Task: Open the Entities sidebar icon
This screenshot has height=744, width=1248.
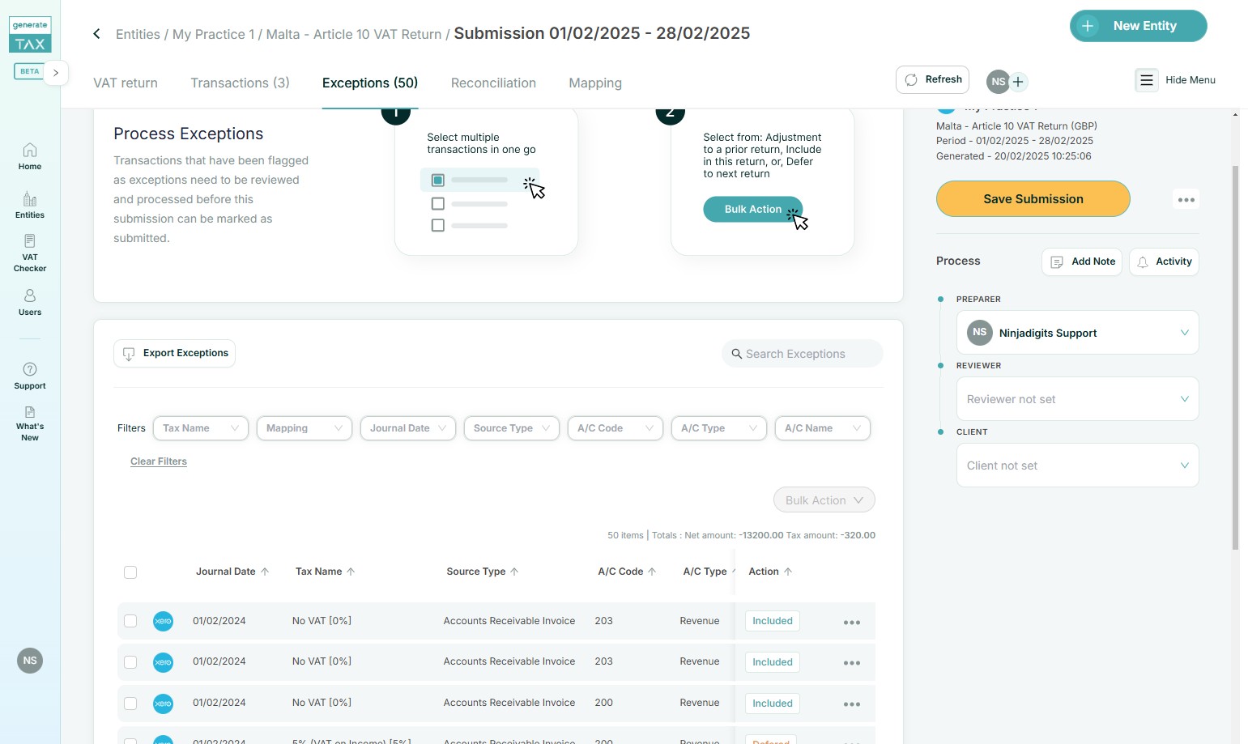Action: coord(30,205)
